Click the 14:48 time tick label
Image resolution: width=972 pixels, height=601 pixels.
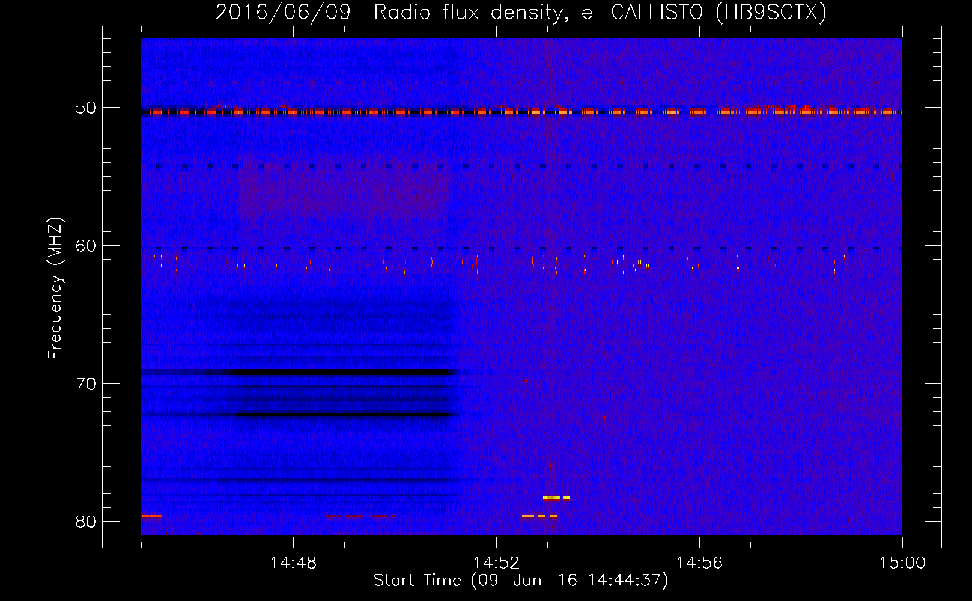coord(293,563)
